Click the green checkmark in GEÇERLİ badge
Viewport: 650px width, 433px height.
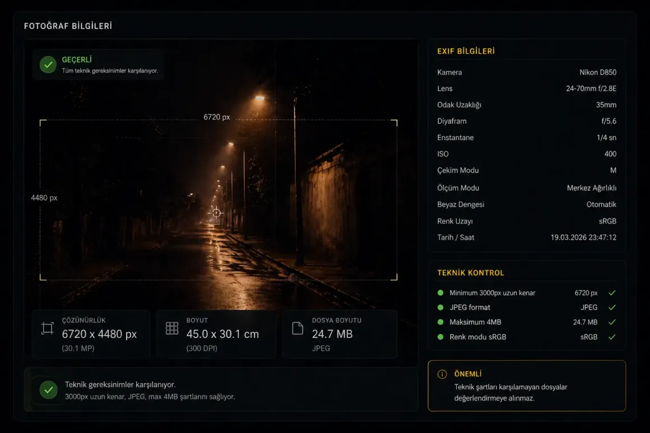pyautogui.click(x=48, y=65)
